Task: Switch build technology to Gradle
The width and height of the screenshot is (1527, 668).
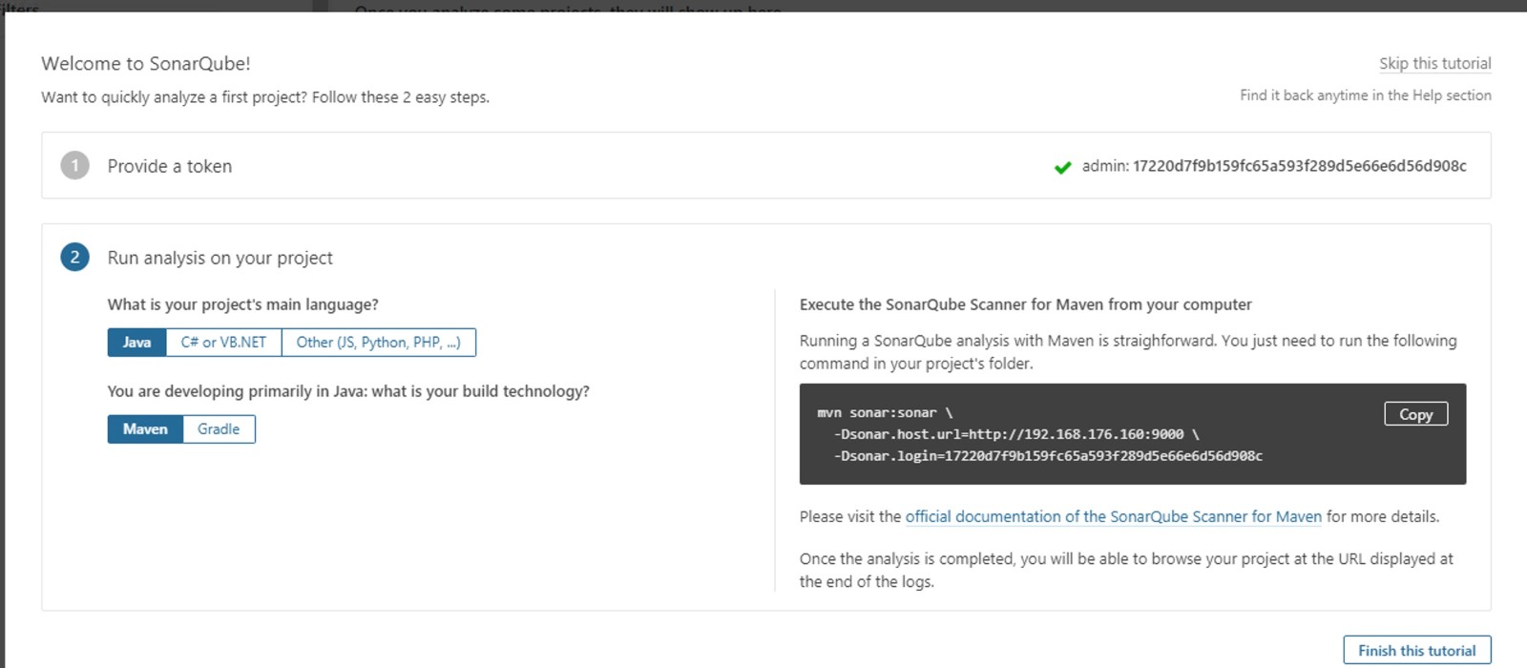Action: pos(219,428)
